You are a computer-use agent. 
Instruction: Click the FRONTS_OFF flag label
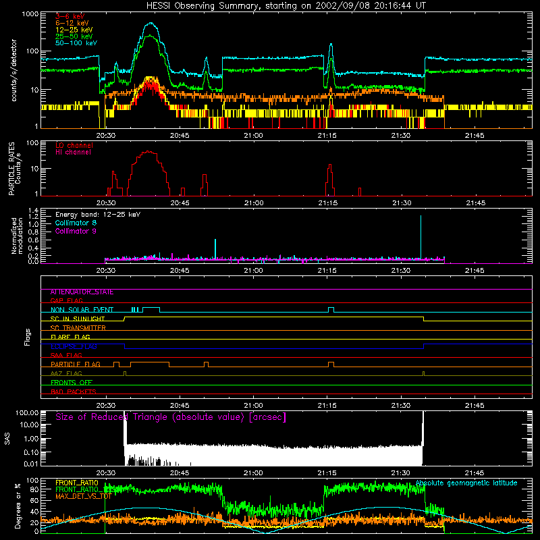click(72, 383)
